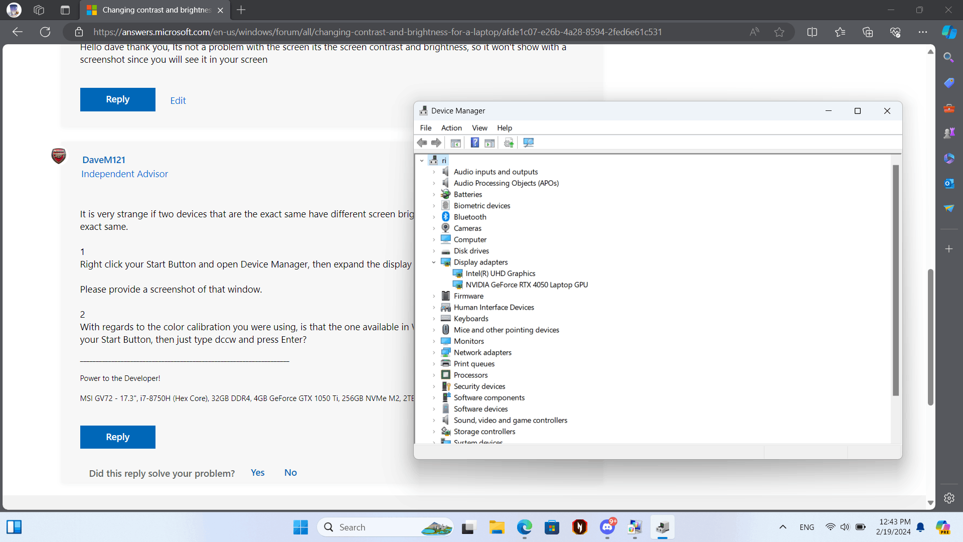
Task: Open the View menu in Device Manager
Action: click(479, 128)
